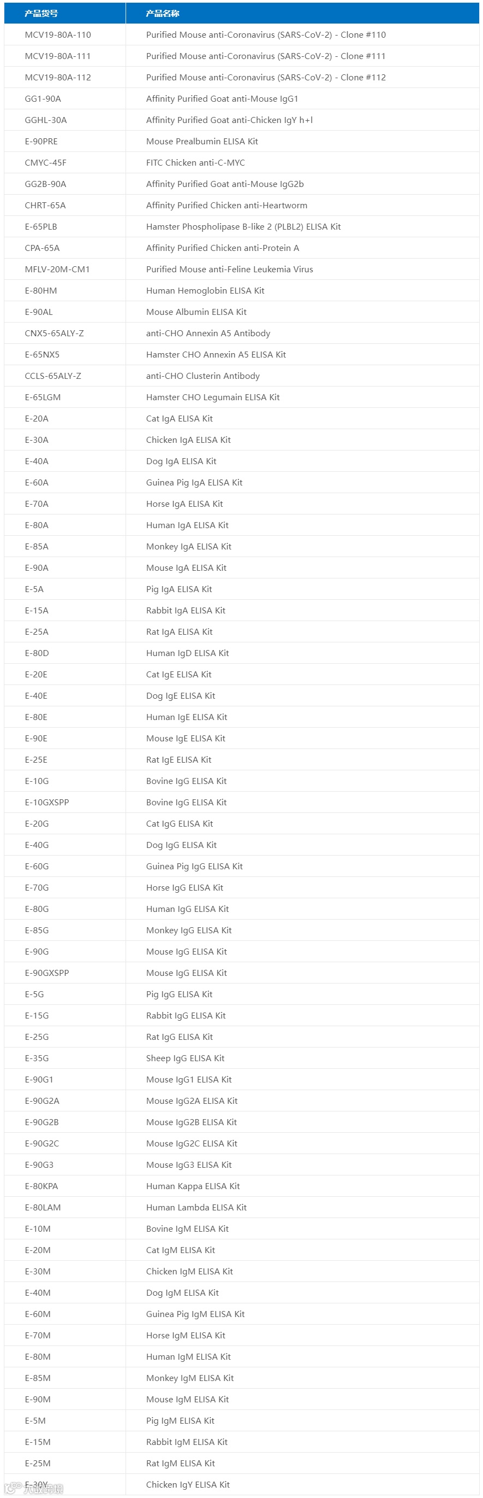The image size is (483, 1498).
Task: Click Mouse Prealbumin ELISA Kit
Action: click(x=202, y=141)
